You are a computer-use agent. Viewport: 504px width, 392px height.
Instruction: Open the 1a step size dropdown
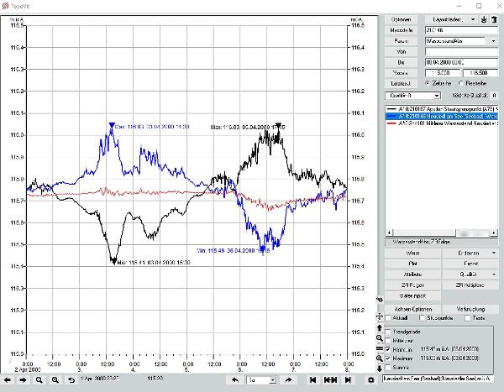(x=272, y=380)
